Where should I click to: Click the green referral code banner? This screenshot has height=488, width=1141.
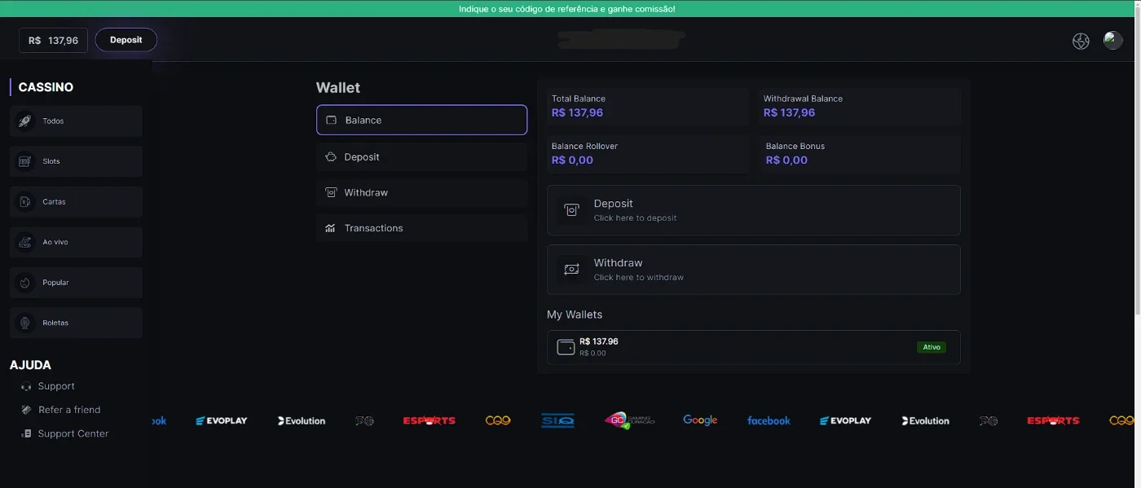tap(567, 9)
